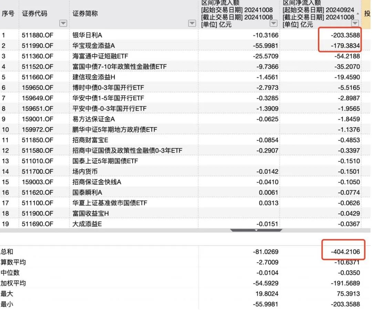372x310 pixels.
Task: Click the 中位数 summary label
Action: pyautogui.click(x=10, y=273)
